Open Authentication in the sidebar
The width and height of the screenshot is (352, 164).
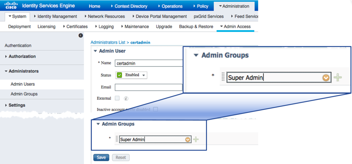pyautogui.click(x=18, y=45)
